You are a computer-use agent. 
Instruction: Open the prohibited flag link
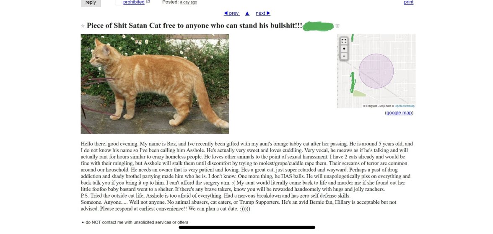point(134,3)
